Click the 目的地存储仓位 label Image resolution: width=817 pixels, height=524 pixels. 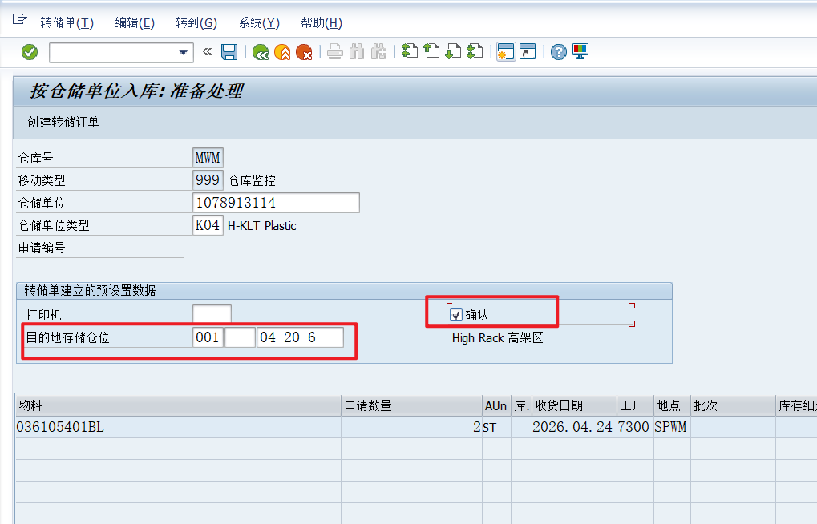click(67, 337)
